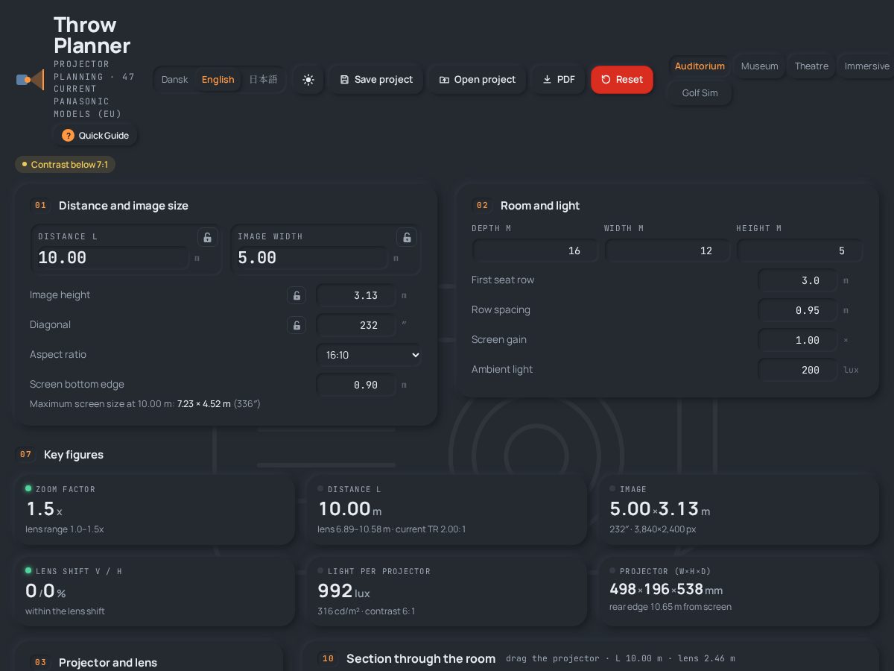Click 'lens range 1.0–1.5x' text

pyautogui.click(x=65, y=529)
